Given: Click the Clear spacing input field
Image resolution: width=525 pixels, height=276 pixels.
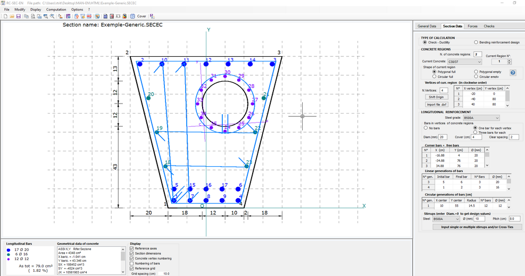Looking at the screenshot, I should [x=514, y=137].
